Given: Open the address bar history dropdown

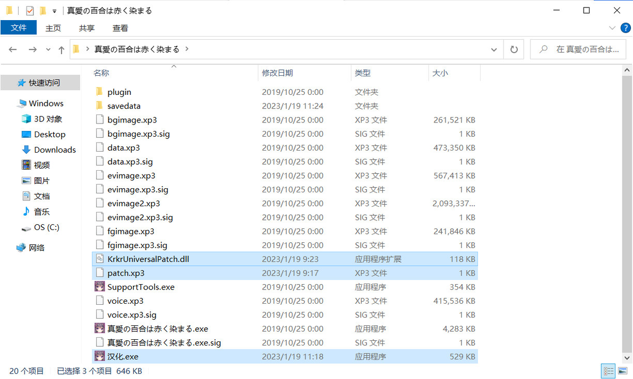Looking at the screenshot, I should click(x=494, y=49).
